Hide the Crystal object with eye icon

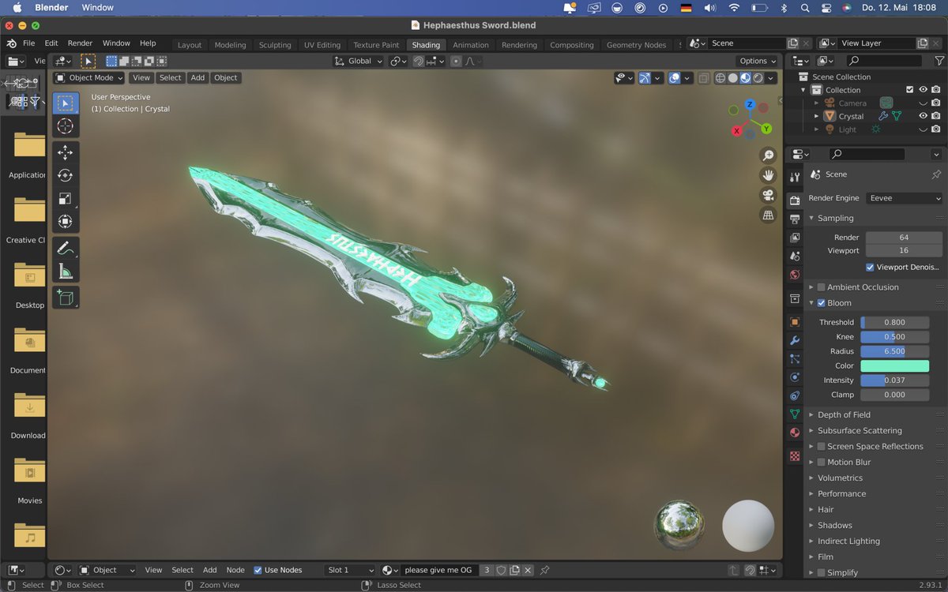(x=923, y=116)
